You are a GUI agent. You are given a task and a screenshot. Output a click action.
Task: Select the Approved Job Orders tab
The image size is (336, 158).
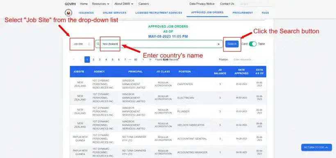pyautogui.click(x=207, y=13)
